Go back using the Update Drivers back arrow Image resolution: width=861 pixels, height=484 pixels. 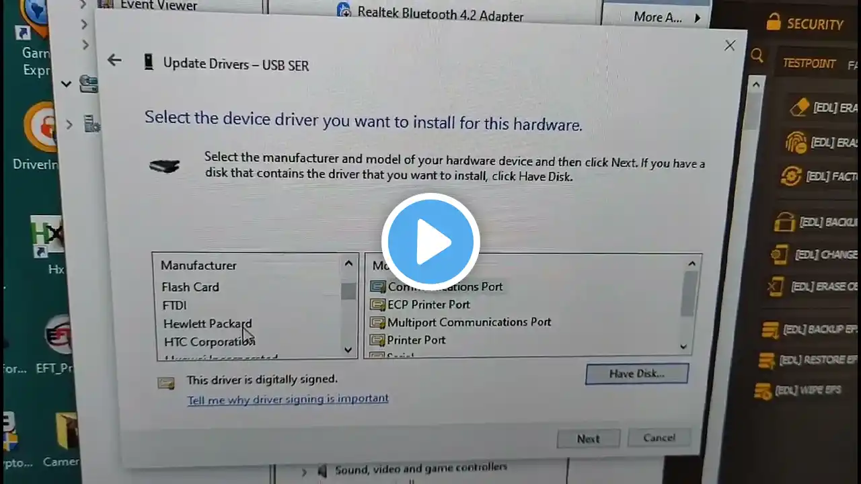[114, 61]
